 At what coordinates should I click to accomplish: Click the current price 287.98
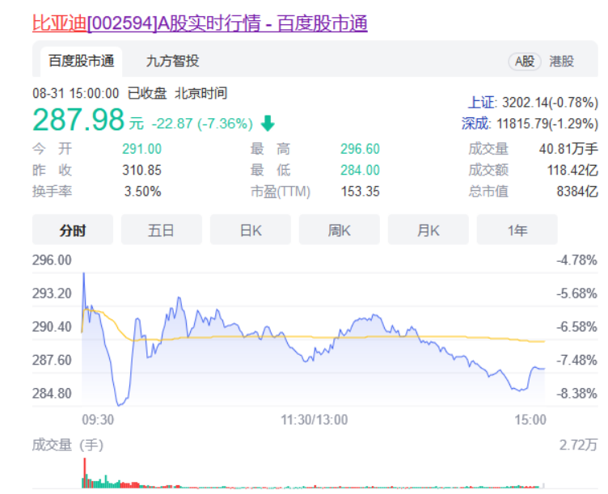coord(78,120)
